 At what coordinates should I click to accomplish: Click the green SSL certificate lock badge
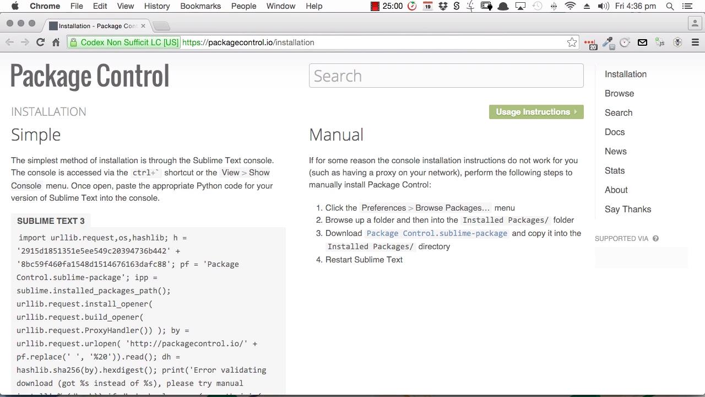124,42
